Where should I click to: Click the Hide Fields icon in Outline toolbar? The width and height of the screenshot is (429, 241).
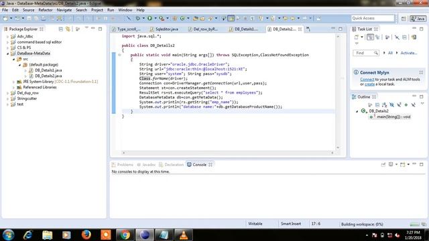(x=391, y=105)
